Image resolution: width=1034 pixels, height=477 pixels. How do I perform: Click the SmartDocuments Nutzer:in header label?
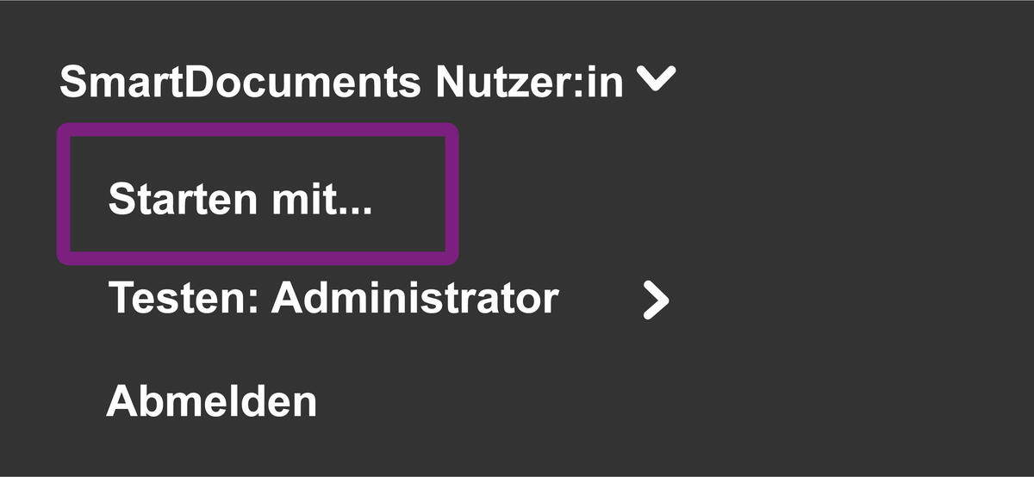point(341,83)
